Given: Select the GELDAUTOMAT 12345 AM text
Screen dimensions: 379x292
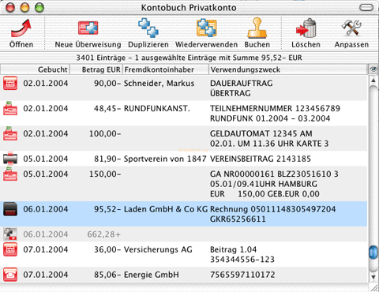Looking at the screenshot, I should click(x=261, y=133).
